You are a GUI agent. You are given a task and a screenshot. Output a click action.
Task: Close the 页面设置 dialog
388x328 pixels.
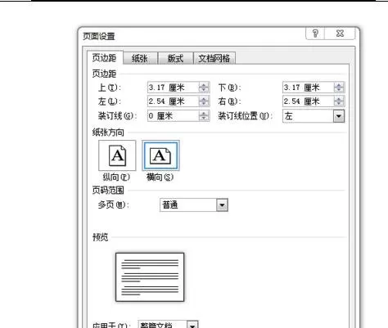pos(340,34)
